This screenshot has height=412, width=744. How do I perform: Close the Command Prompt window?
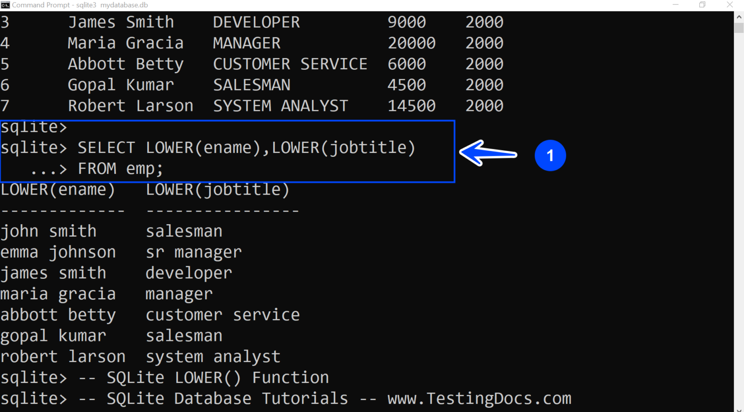729,5
